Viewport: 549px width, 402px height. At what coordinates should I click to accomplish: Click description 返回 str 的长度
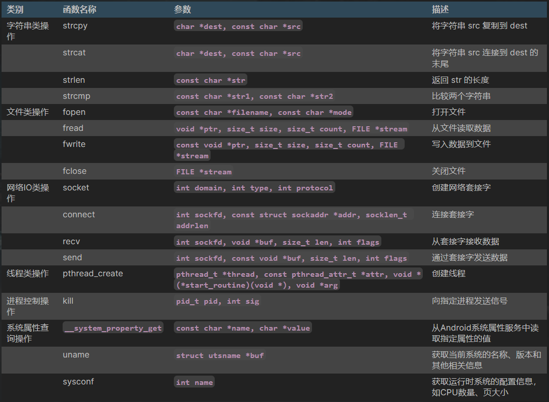(x=461, y=80)
